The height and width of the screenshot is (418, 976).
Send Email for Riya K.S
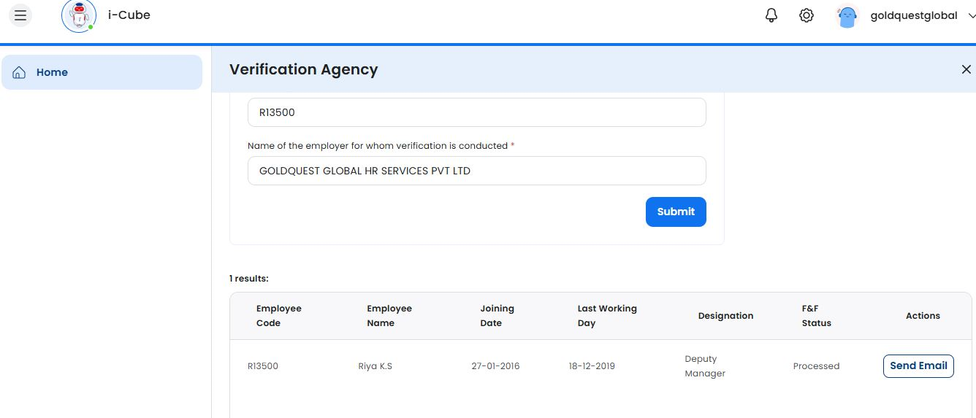tap(918, 365)
